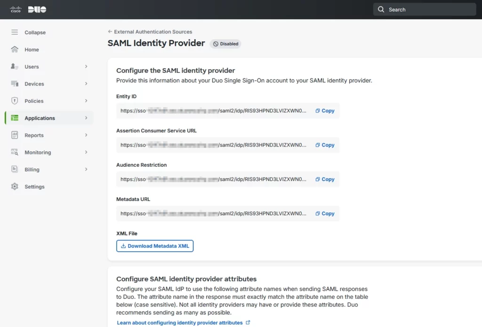
Task: Click the copy icon for Entity ID
Action: [x=318, y=111]
